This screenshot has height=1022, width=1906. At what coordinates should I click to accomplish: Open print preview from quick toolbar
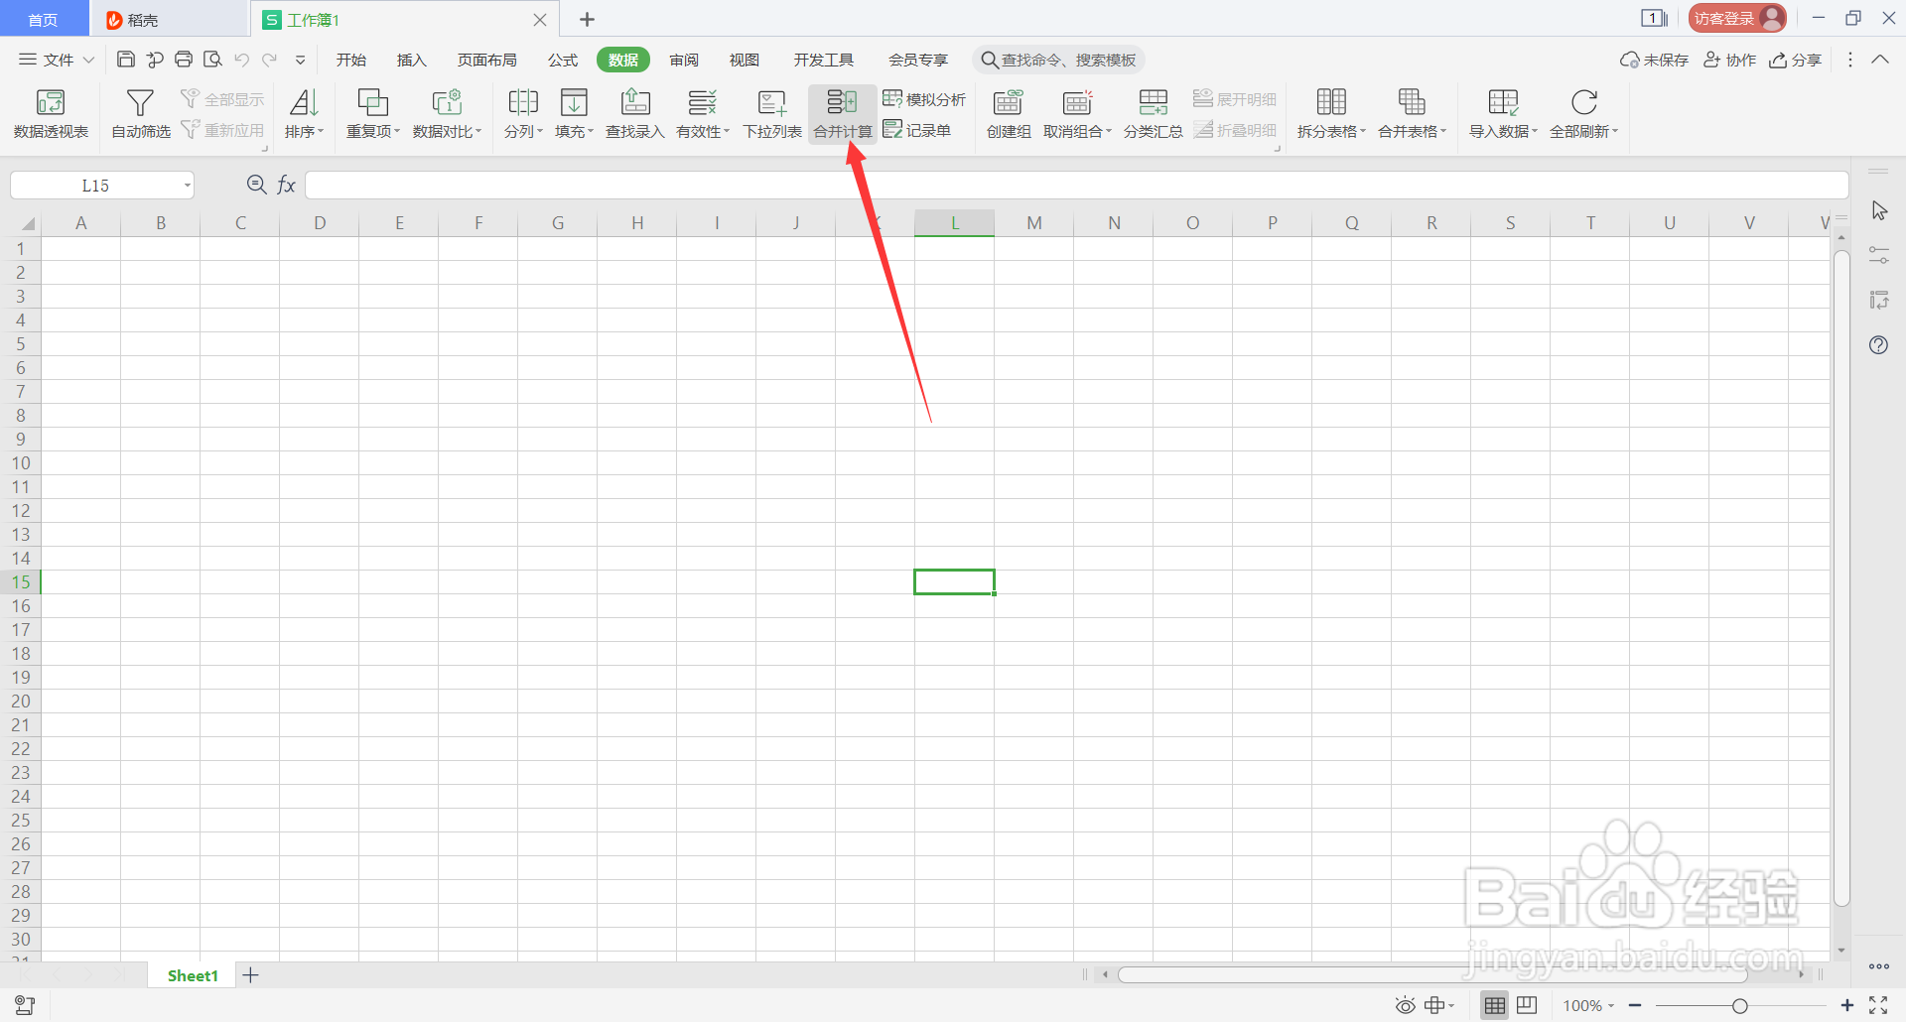click(x=212, y=60)
